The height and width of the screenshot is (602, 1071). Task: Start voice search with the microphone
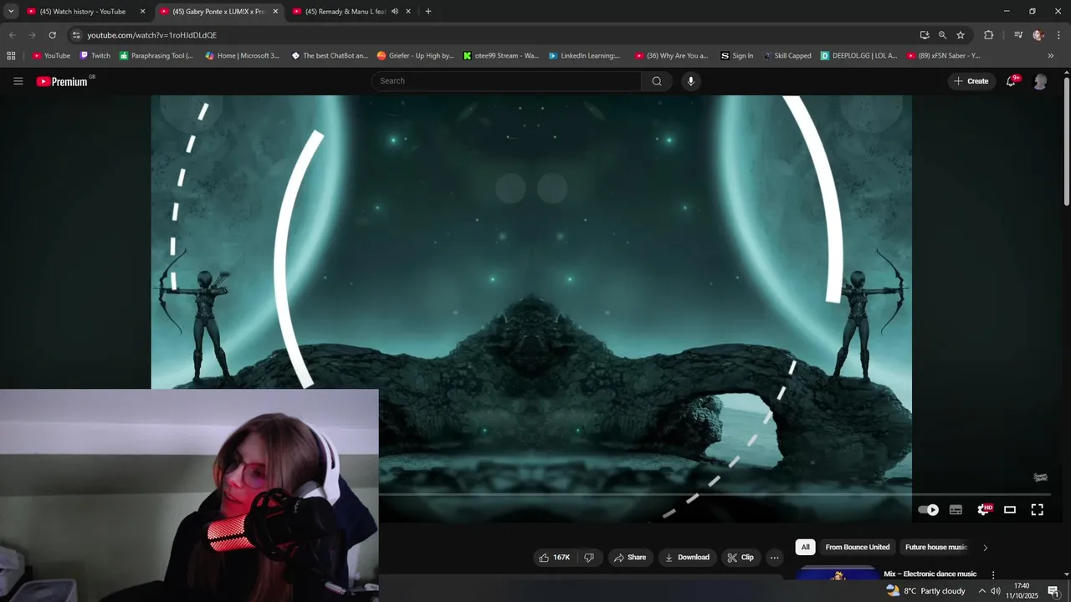[690, 81]
